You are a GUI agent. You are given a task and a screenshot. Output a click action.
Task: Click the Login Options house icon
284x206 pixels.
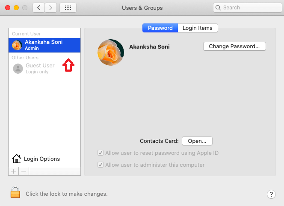pos(17,159)
